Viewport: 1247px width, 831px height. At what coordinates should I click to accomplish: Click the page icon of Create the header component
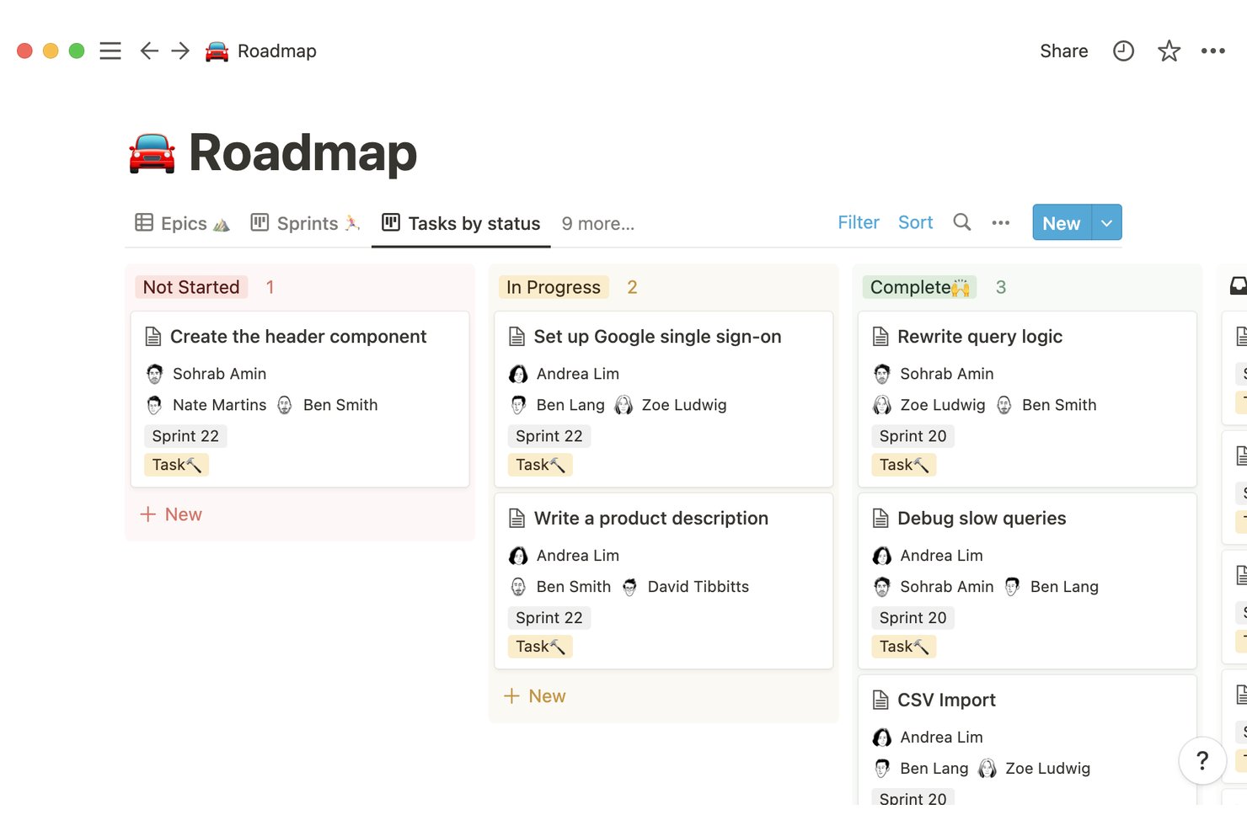[153, 337]
